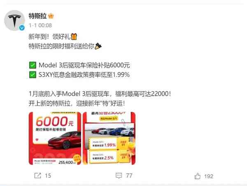This screenshot has width=247, height=186.
Task: Open the Tesla profile avatar
Action: pos(14,20)
